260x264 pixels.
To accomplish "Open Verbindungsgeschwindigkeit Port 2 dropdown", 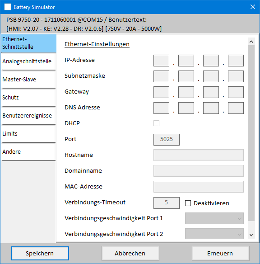I will click(214, 234).
